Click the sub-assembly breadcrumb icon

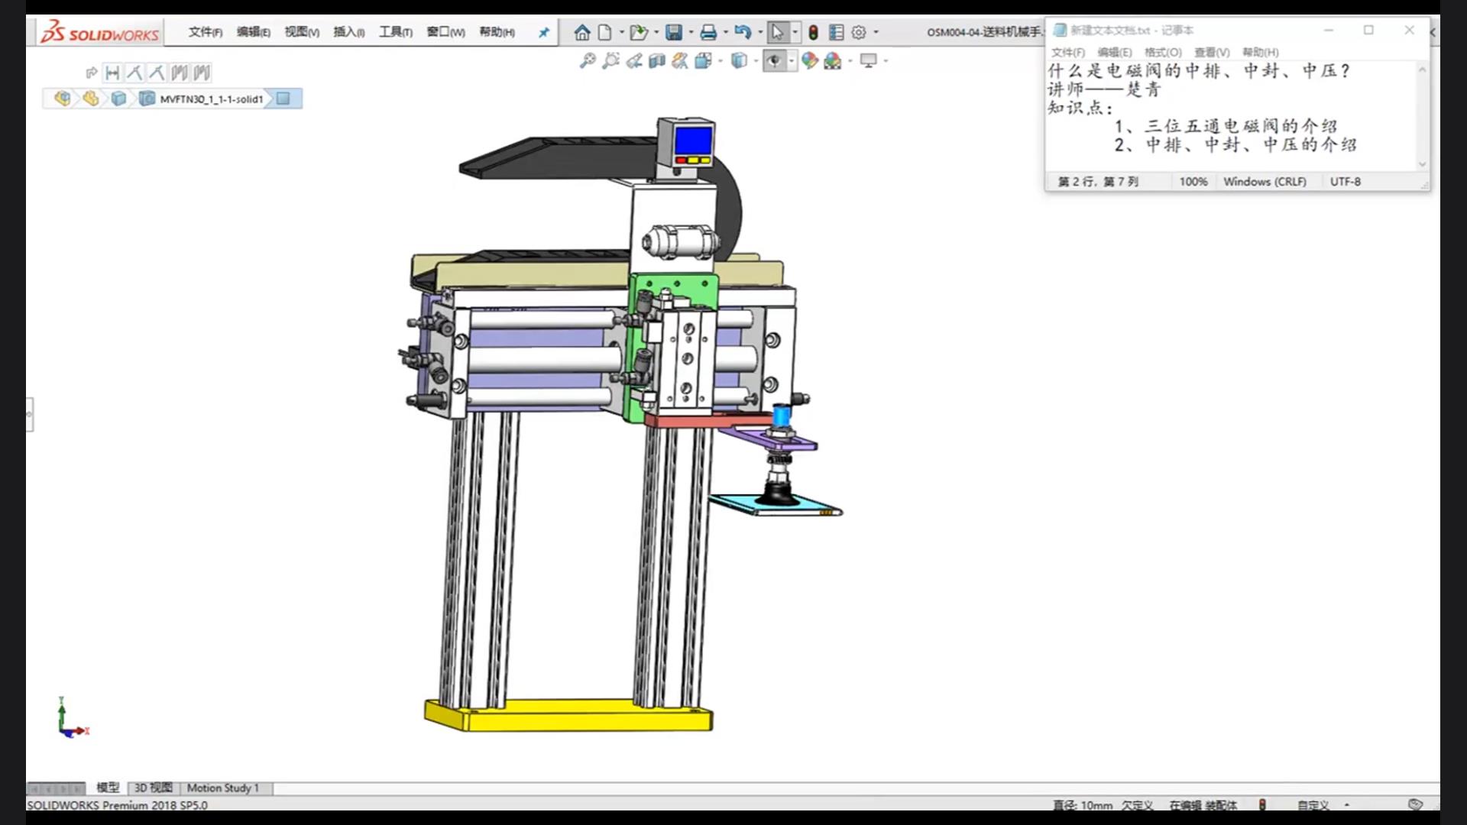tap(90, 99)
